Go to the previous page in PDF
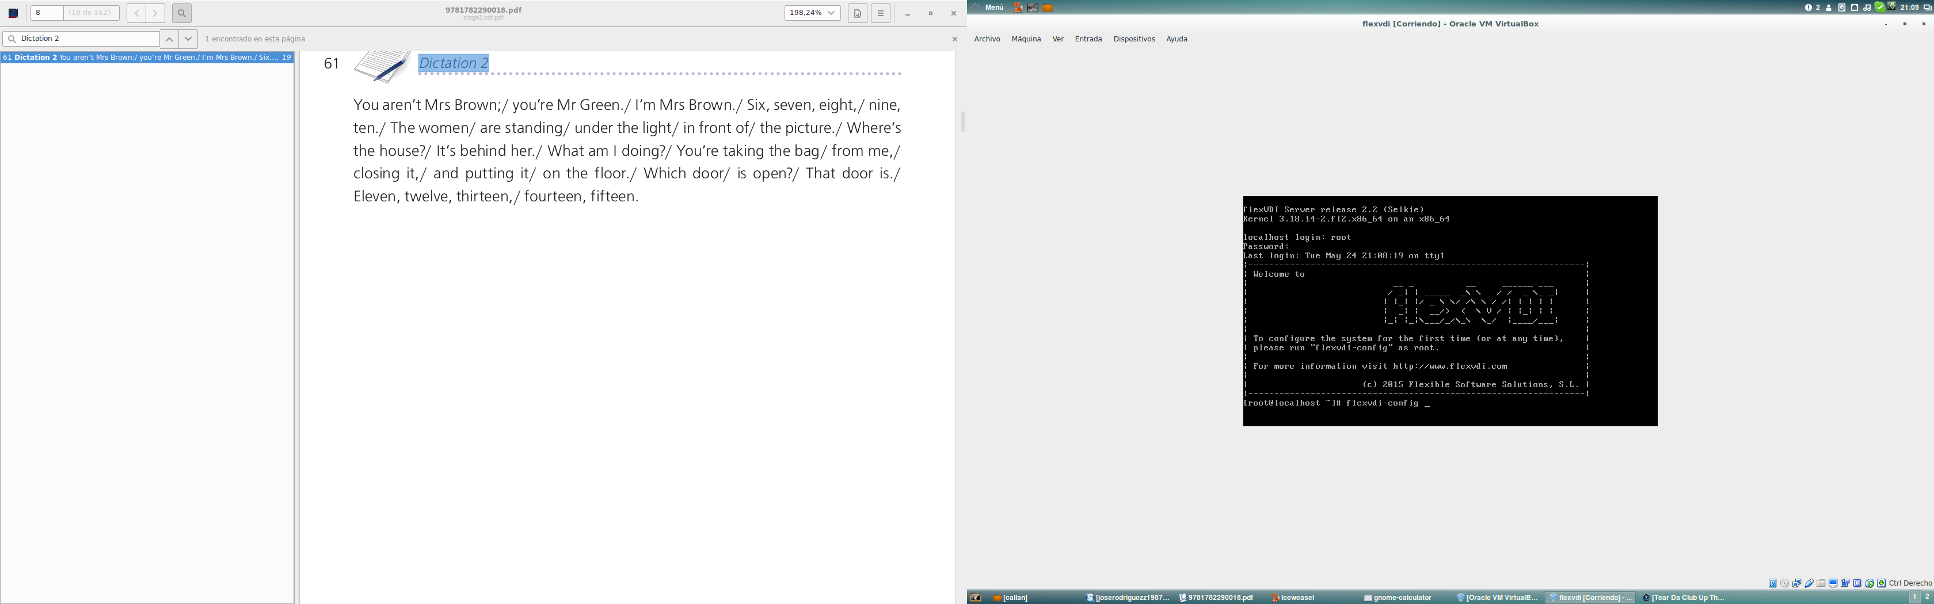1934x604 pixels. tap(136, 13)
